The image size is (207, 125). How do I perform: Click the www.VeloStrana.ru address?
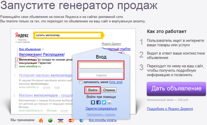coord(31,111)
